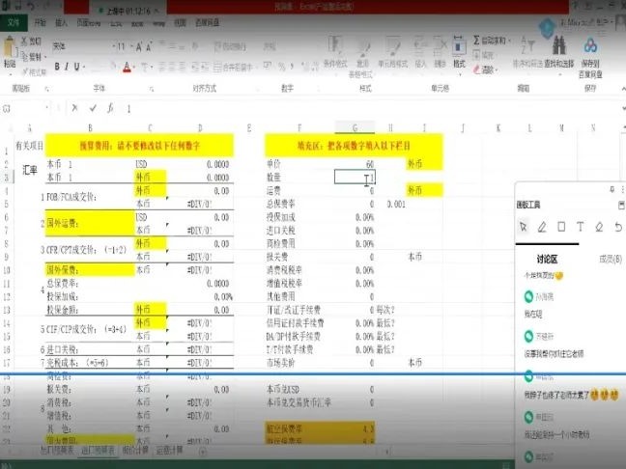Select the pen tool in drawing board panel
The width and height of the screenshot is (626, 469).
click(543, 226)
